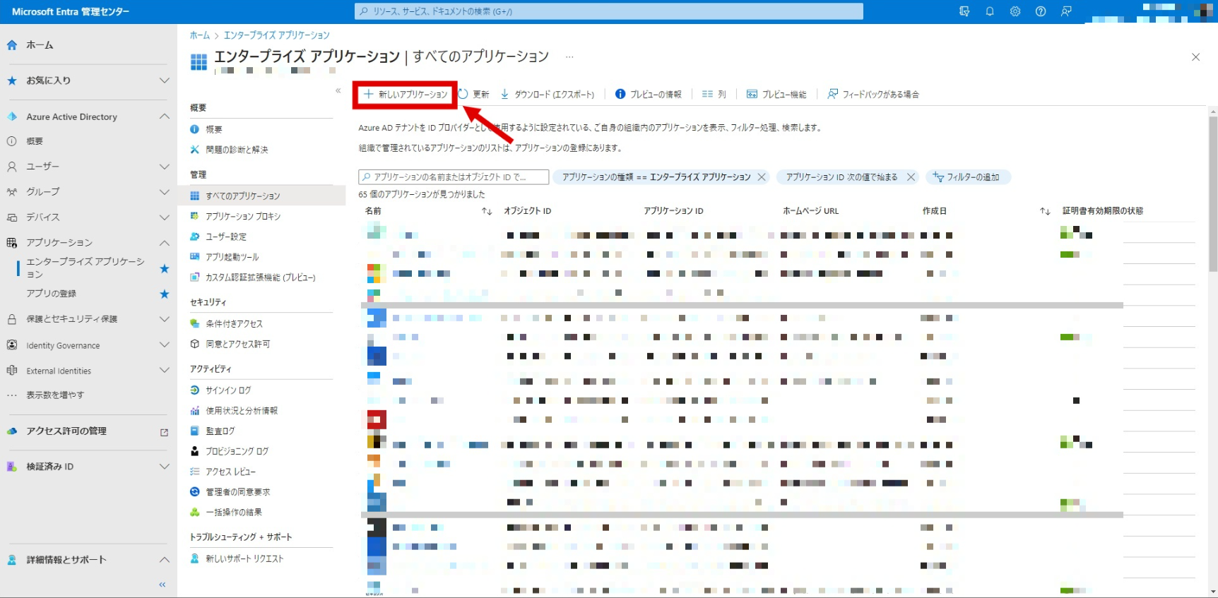
Task: Focus the application name search box
Action: 454,177
